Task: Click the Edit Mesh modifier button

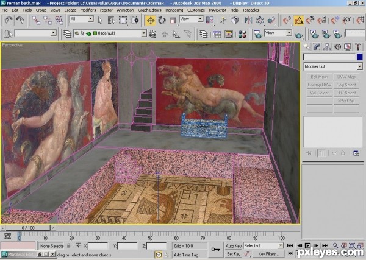Action: [x=319, y=77]
